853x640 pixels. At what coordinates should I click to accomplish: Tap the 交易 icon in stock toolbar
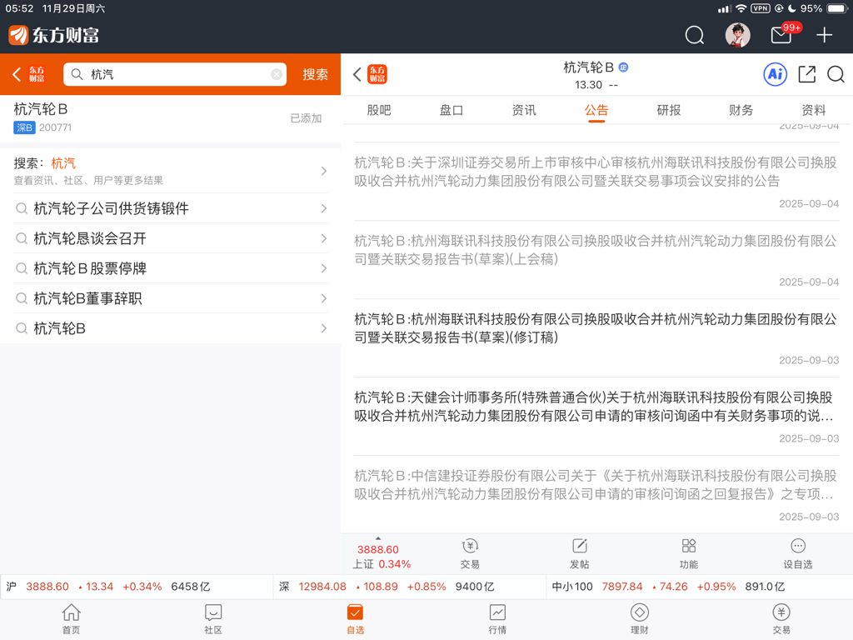point(470,553)
